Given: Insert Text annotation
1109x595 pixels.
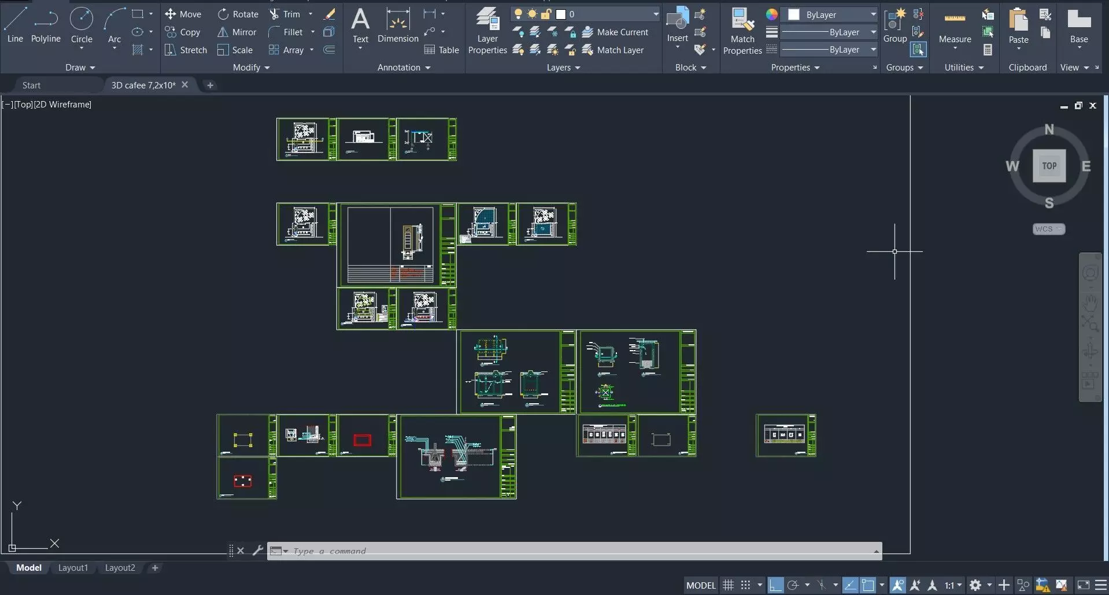Looking at the screenshot, I should point(360,26).
